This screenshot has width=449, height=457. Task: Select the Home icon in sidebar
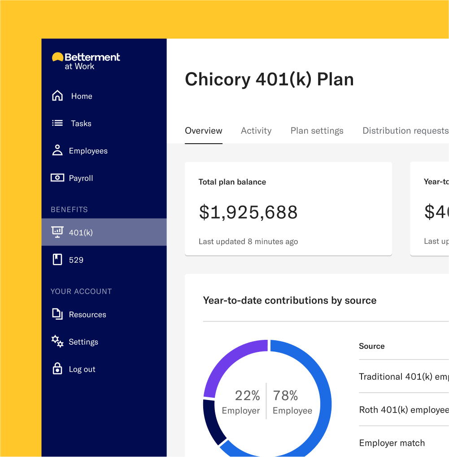[x=57, y=96]
